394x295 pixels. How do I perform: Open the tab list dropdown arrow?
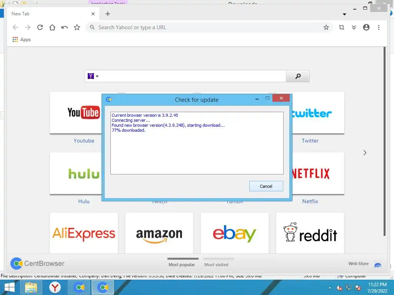(344, 14)
